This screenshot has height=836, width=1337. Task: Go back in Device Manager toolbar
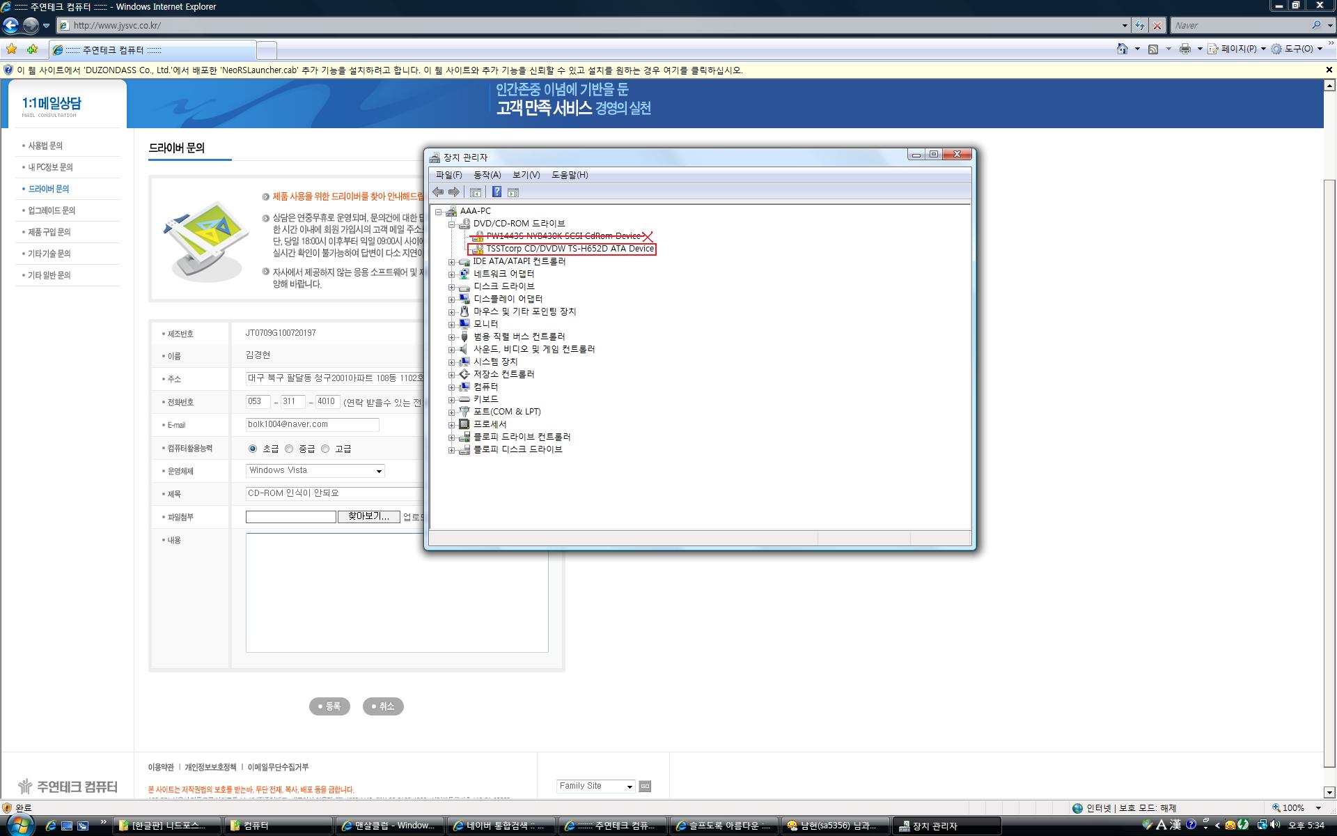(x=438, y=192)
